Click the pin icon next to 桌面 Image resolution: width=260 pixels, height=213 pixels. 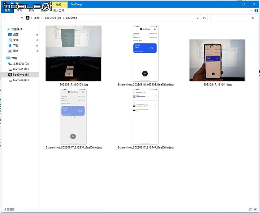[x=37, y=35]
